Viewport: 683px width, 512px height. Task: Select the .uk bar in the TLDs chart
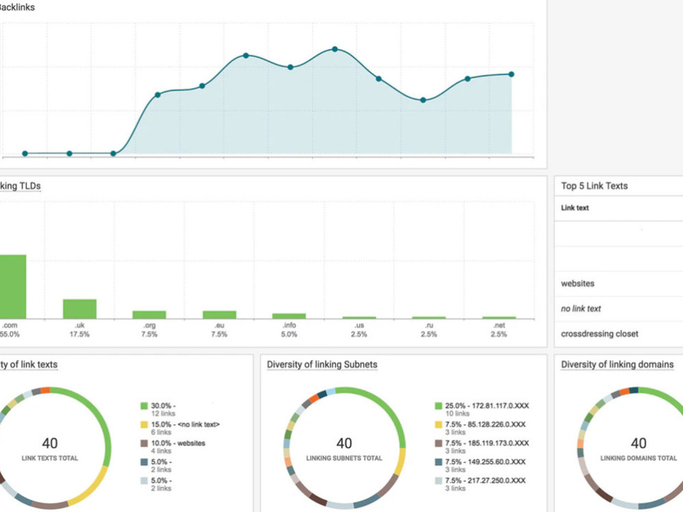(x=80, y=309)
